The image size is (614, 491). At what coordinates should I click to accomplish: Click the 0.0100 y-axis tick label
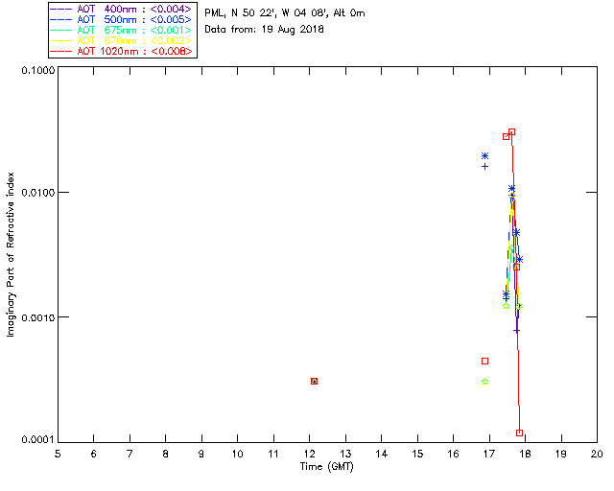37,193
